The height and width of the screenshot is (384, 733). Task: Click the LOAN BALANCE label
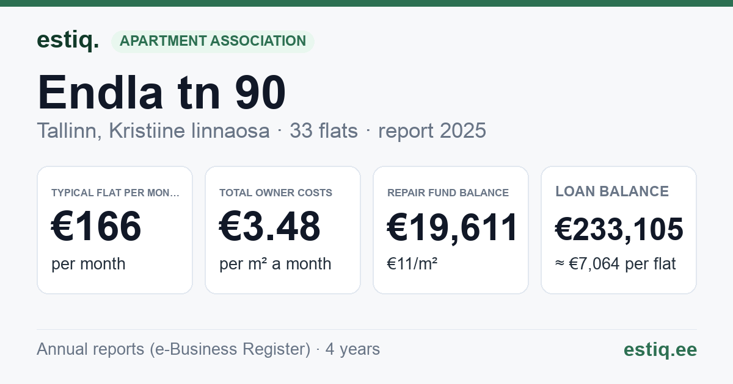[612, 191]
